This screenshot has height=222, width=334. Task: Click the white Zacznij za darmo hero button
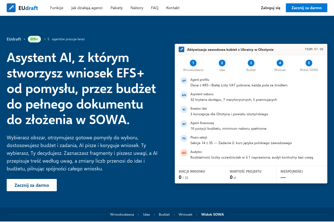pyautogui.click(x=32, y=185)
